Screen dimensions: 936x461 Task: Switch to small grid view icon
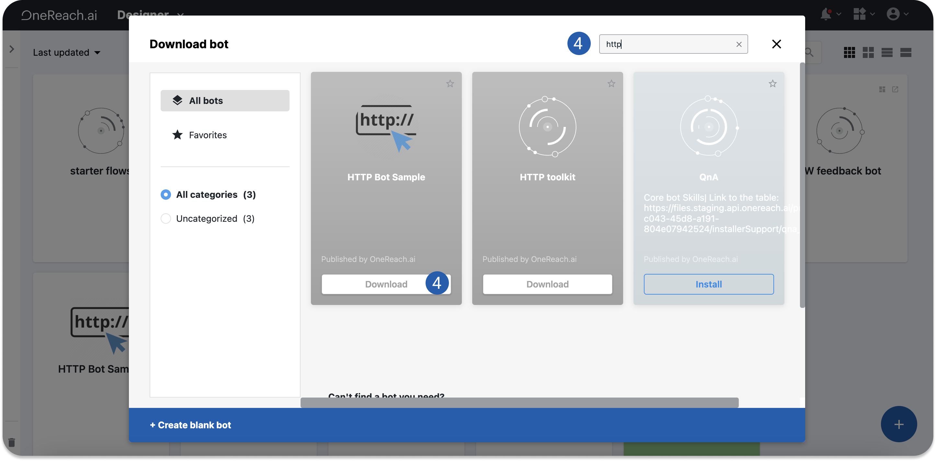tap(849, 53)
